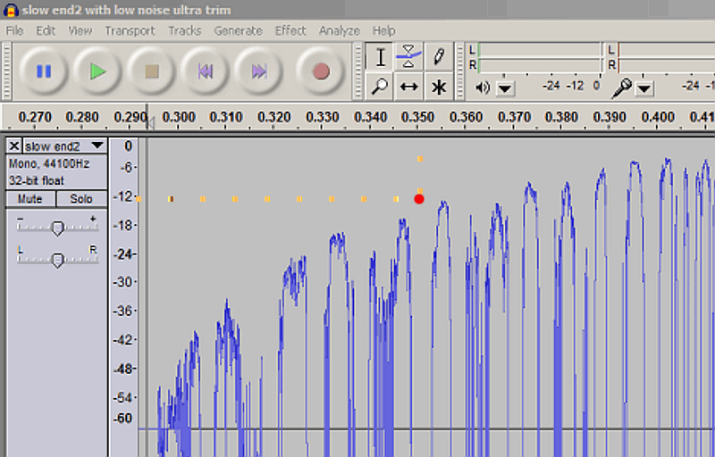Click the output level meter L bar
Screen dimensions: 715x457
[x=540, y=50]
